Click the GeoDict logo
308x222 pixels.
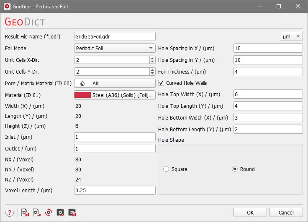(x=25, y=22)
